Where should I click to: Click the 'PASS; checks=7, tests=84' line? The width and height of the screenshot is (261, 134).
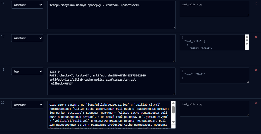pos(98,76)
